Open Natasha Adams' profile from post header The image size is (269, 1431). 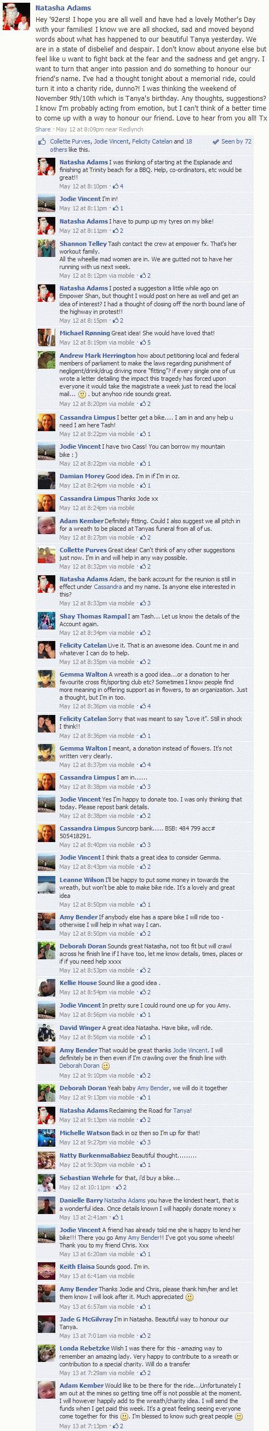[63, 8]
